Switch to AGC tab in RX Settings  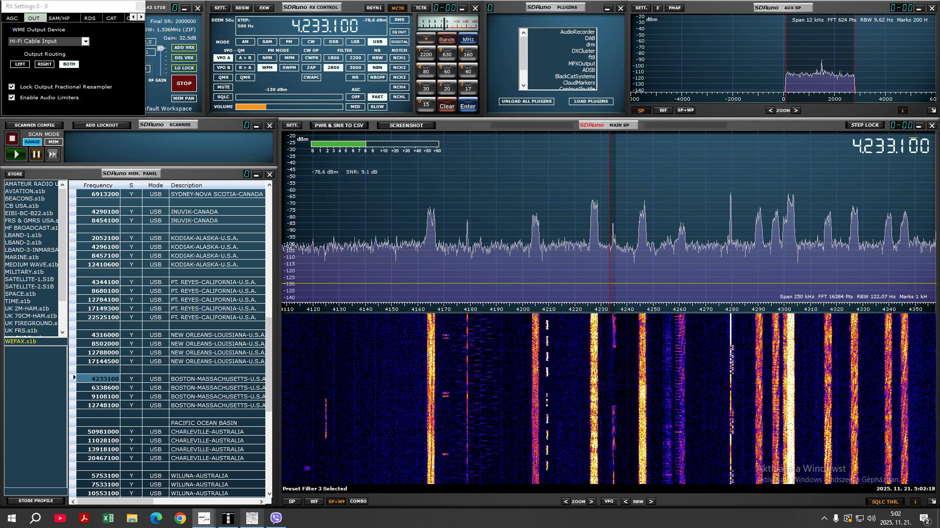12,18
